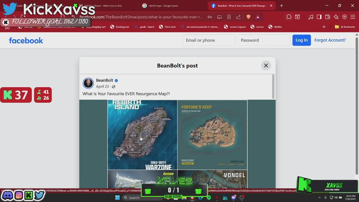This screenshot has height=202, width=359.
Task: Click the search-tabs icon beside extensions
Action: 297,17
